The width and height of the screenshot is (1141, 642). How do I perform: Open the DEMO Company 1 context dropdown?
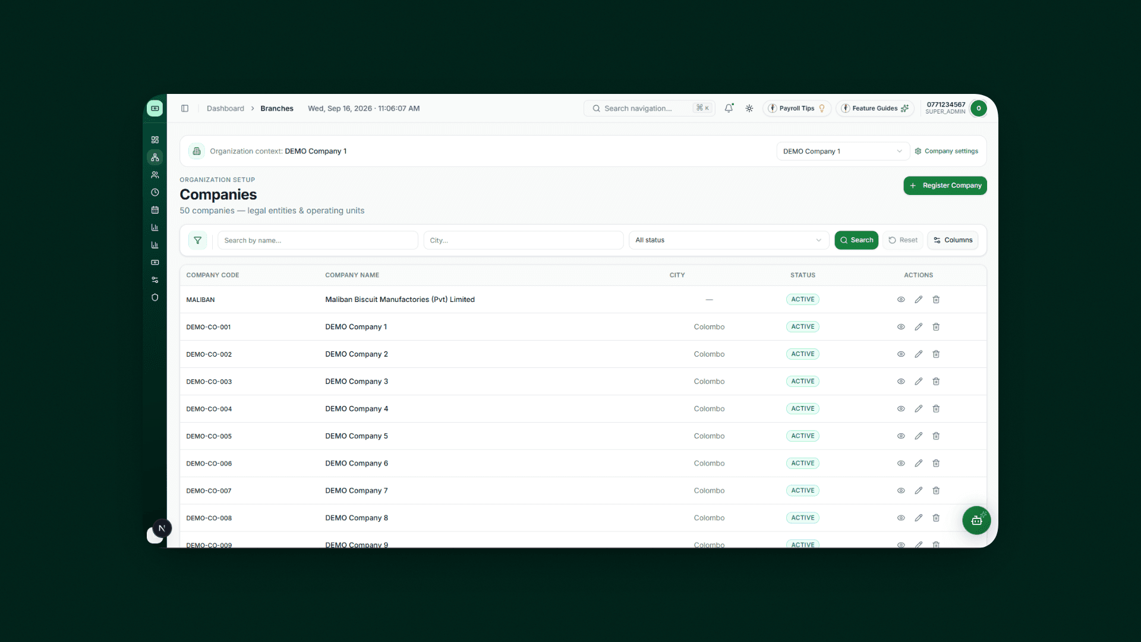point(843,152)
